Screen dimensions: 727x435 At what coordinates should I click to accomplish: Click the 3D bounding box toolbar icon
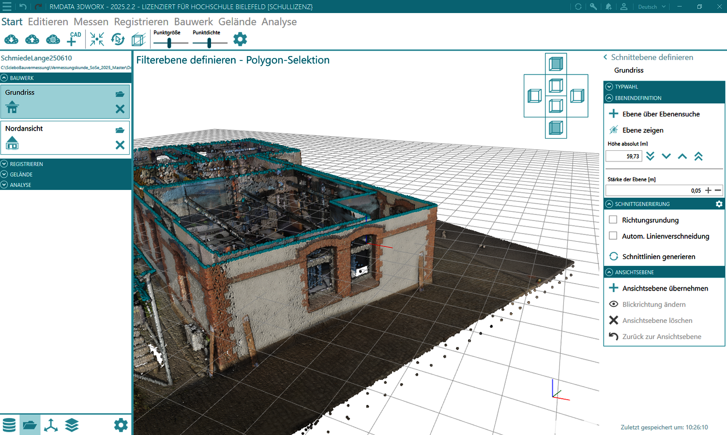click(138, 40)
